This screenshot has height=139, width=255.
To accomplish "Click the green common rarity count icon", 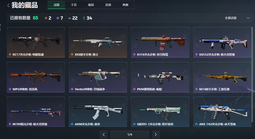I will [84, 18].
